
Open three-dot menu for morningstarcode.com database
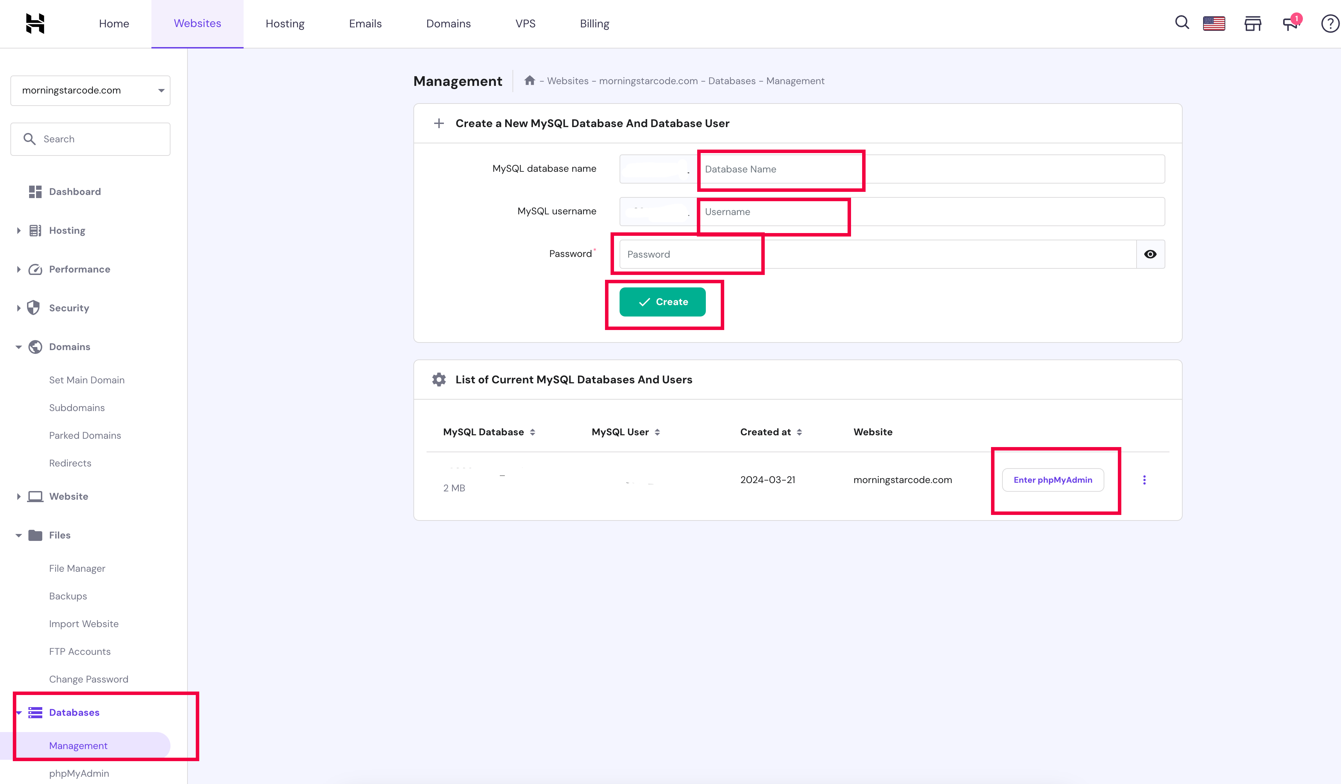click(1144, 480)
